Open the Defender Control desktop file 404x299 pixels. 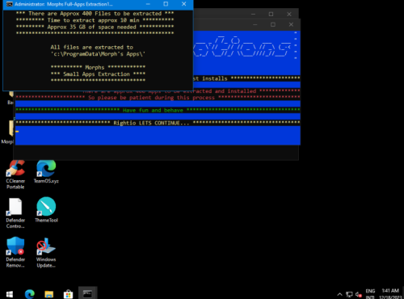[x=15, y=213]
